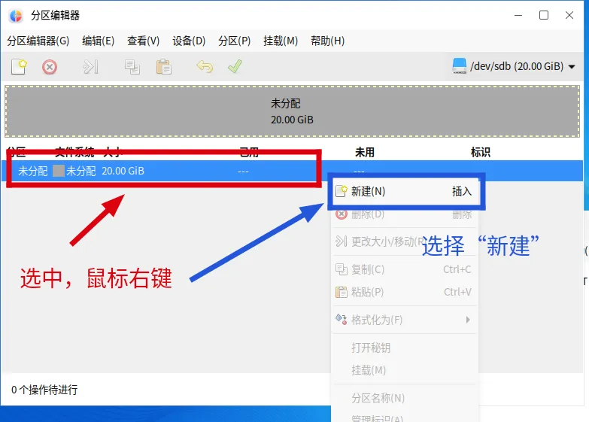Click the unallocated 20.00 GiB disk graphic
The image size is (589, 422).
click(292, 111)
